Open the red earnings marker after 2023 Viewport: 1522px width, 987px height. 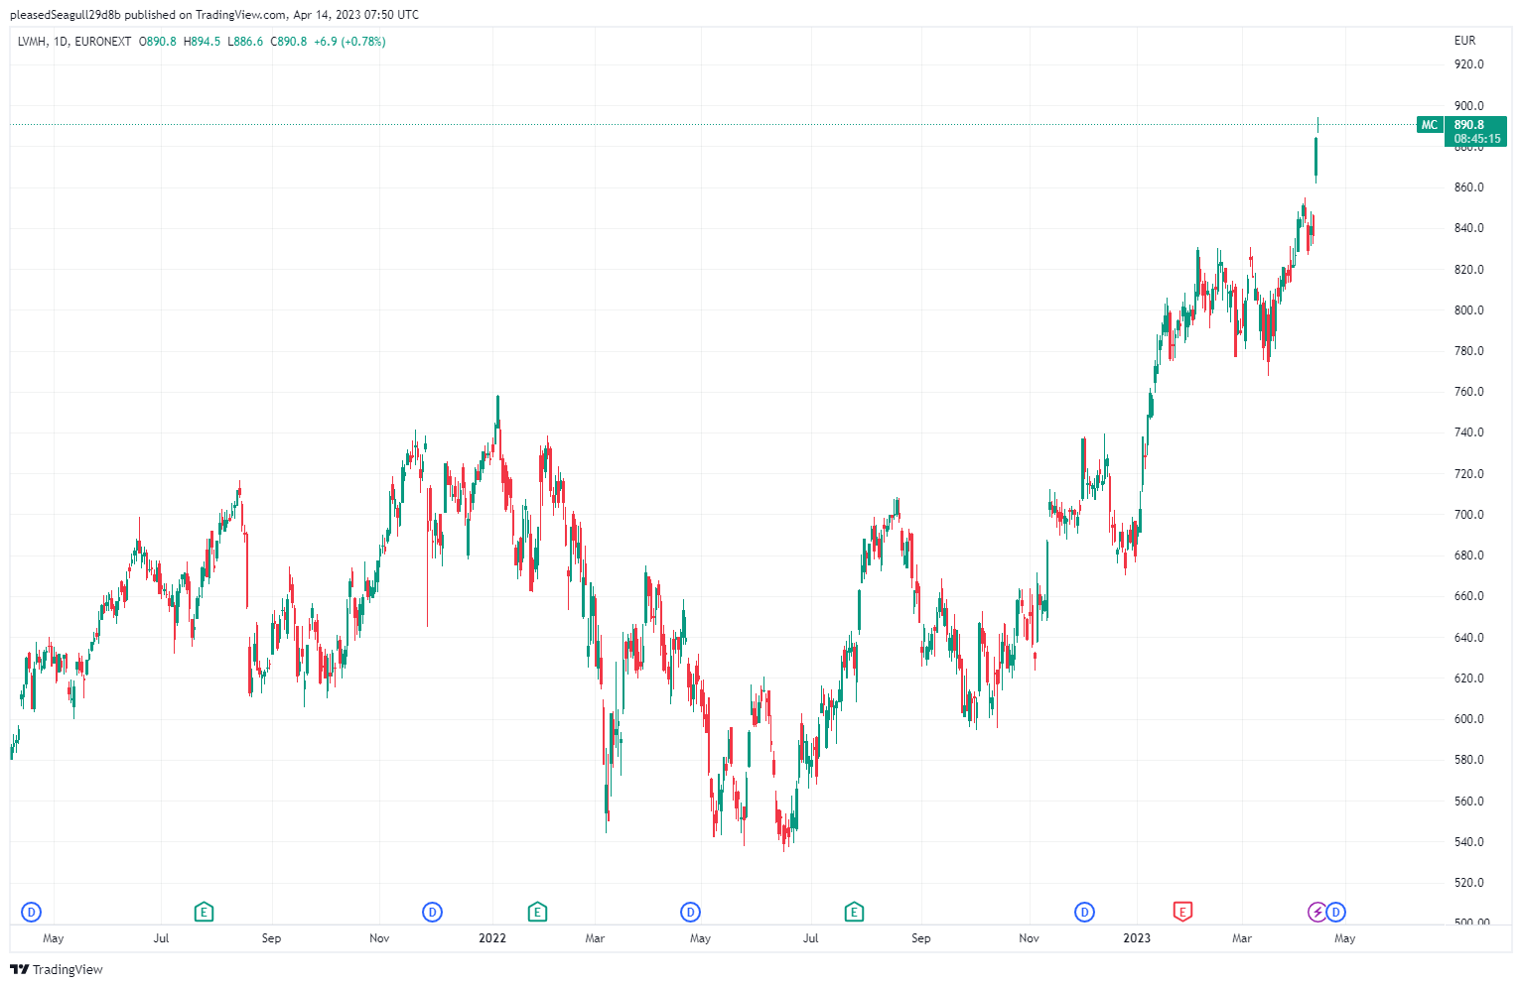(x=1181, y=912)
